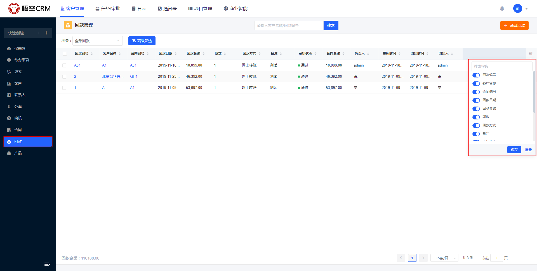Open the user account dropdown arrow
Viewport: 537px width, 271px height.
pyautogui.click(x=527, y=9)
